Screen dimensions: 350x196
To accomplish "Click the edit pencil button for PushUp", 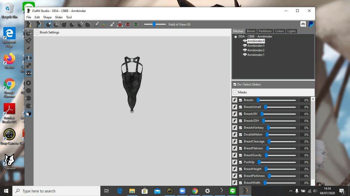I will coord(235,162).
